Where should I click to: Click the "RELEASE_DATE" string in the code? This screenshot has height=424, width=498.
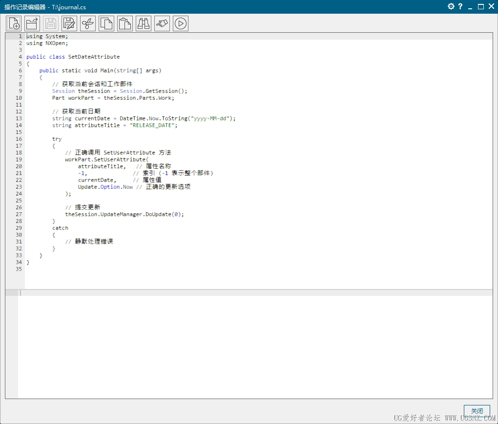(153, 125)
